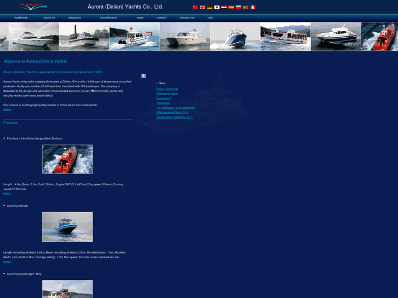Open the Southampton Seaworks 2011 link
This screenshot has height=298, width=398.
(175, 117)
